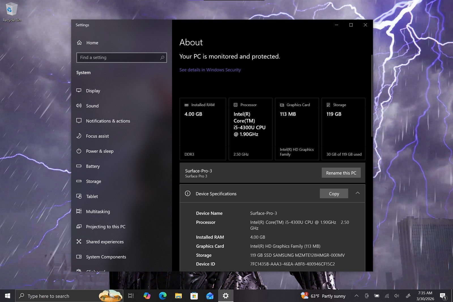Click the 119 GB Storage card value
453x302 pixels.
click(334, 114)
